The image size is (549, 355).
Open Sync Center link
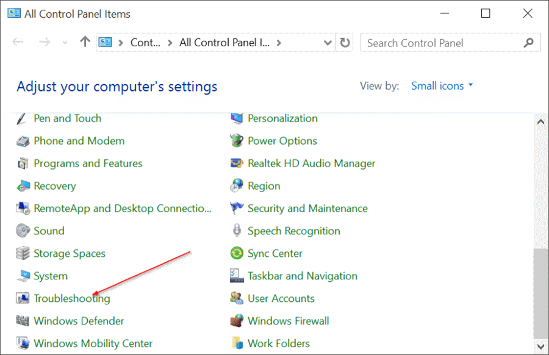point(275,254)
